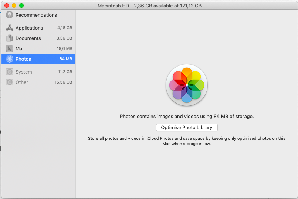Screen dimensions: 298x199
Task: Click the Other category icon
Action: (10, 82)
